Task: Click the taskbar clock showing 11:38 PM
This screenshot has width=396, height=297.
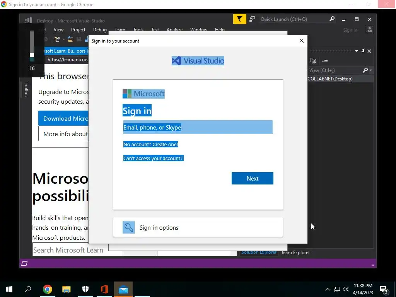Action: coord(363,289)
